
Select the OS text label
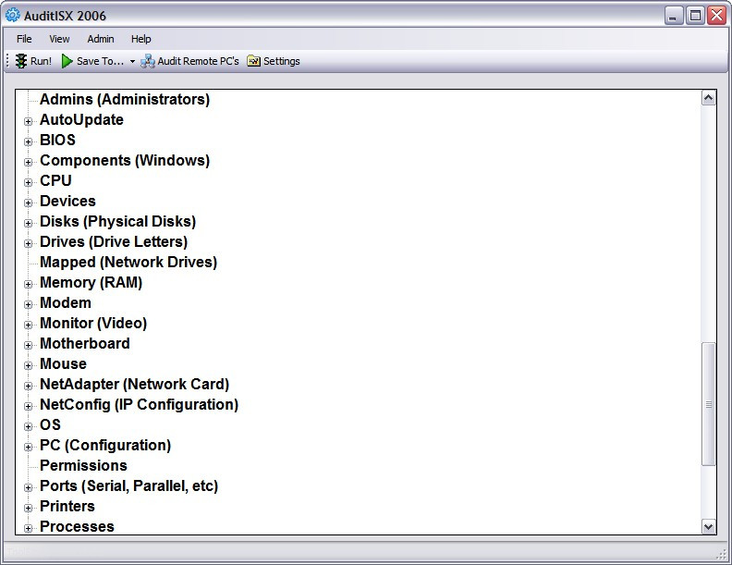coord(51,425)
